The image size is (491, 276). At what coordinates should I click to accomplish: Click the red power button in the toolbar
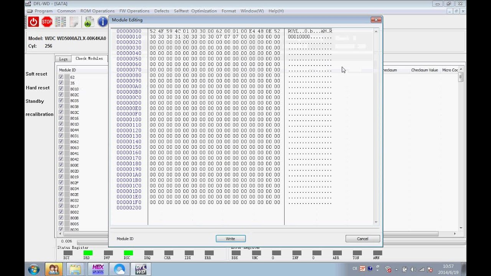tap(33, 22)
